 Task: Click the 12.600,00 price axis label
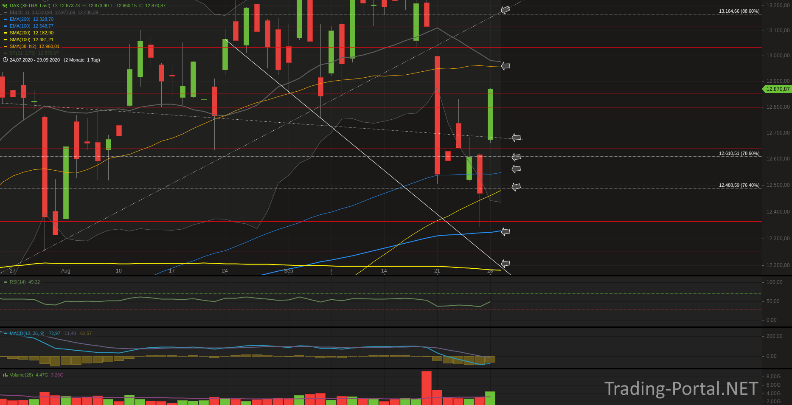point(778,159)
